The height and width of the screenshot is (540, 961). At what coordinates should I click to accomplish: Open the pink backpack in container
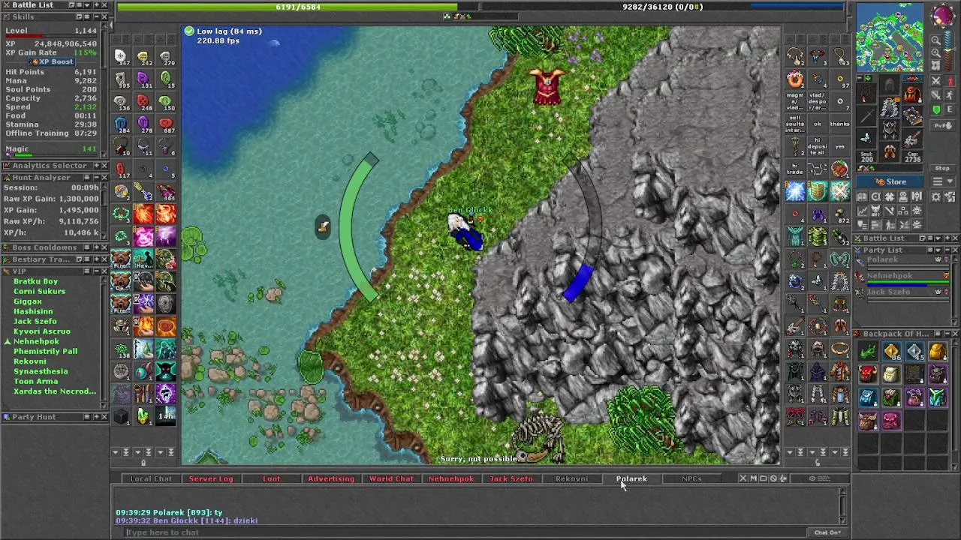pos(892,421)
